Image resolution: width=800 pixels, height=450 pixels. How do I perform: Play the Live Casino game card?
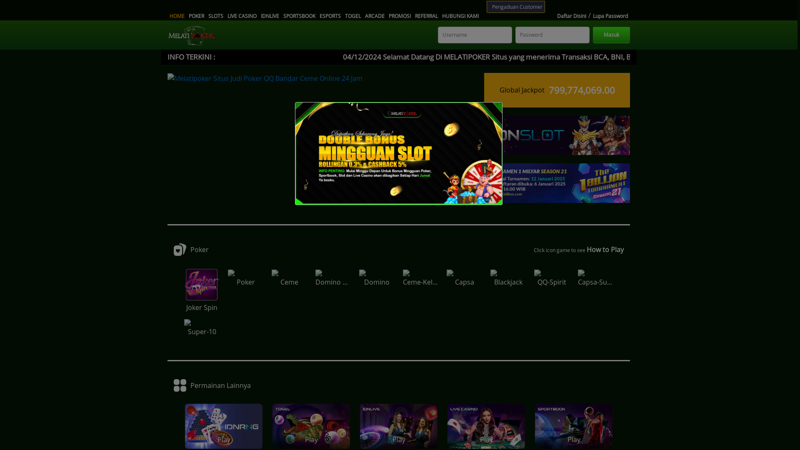coord(486,426)
